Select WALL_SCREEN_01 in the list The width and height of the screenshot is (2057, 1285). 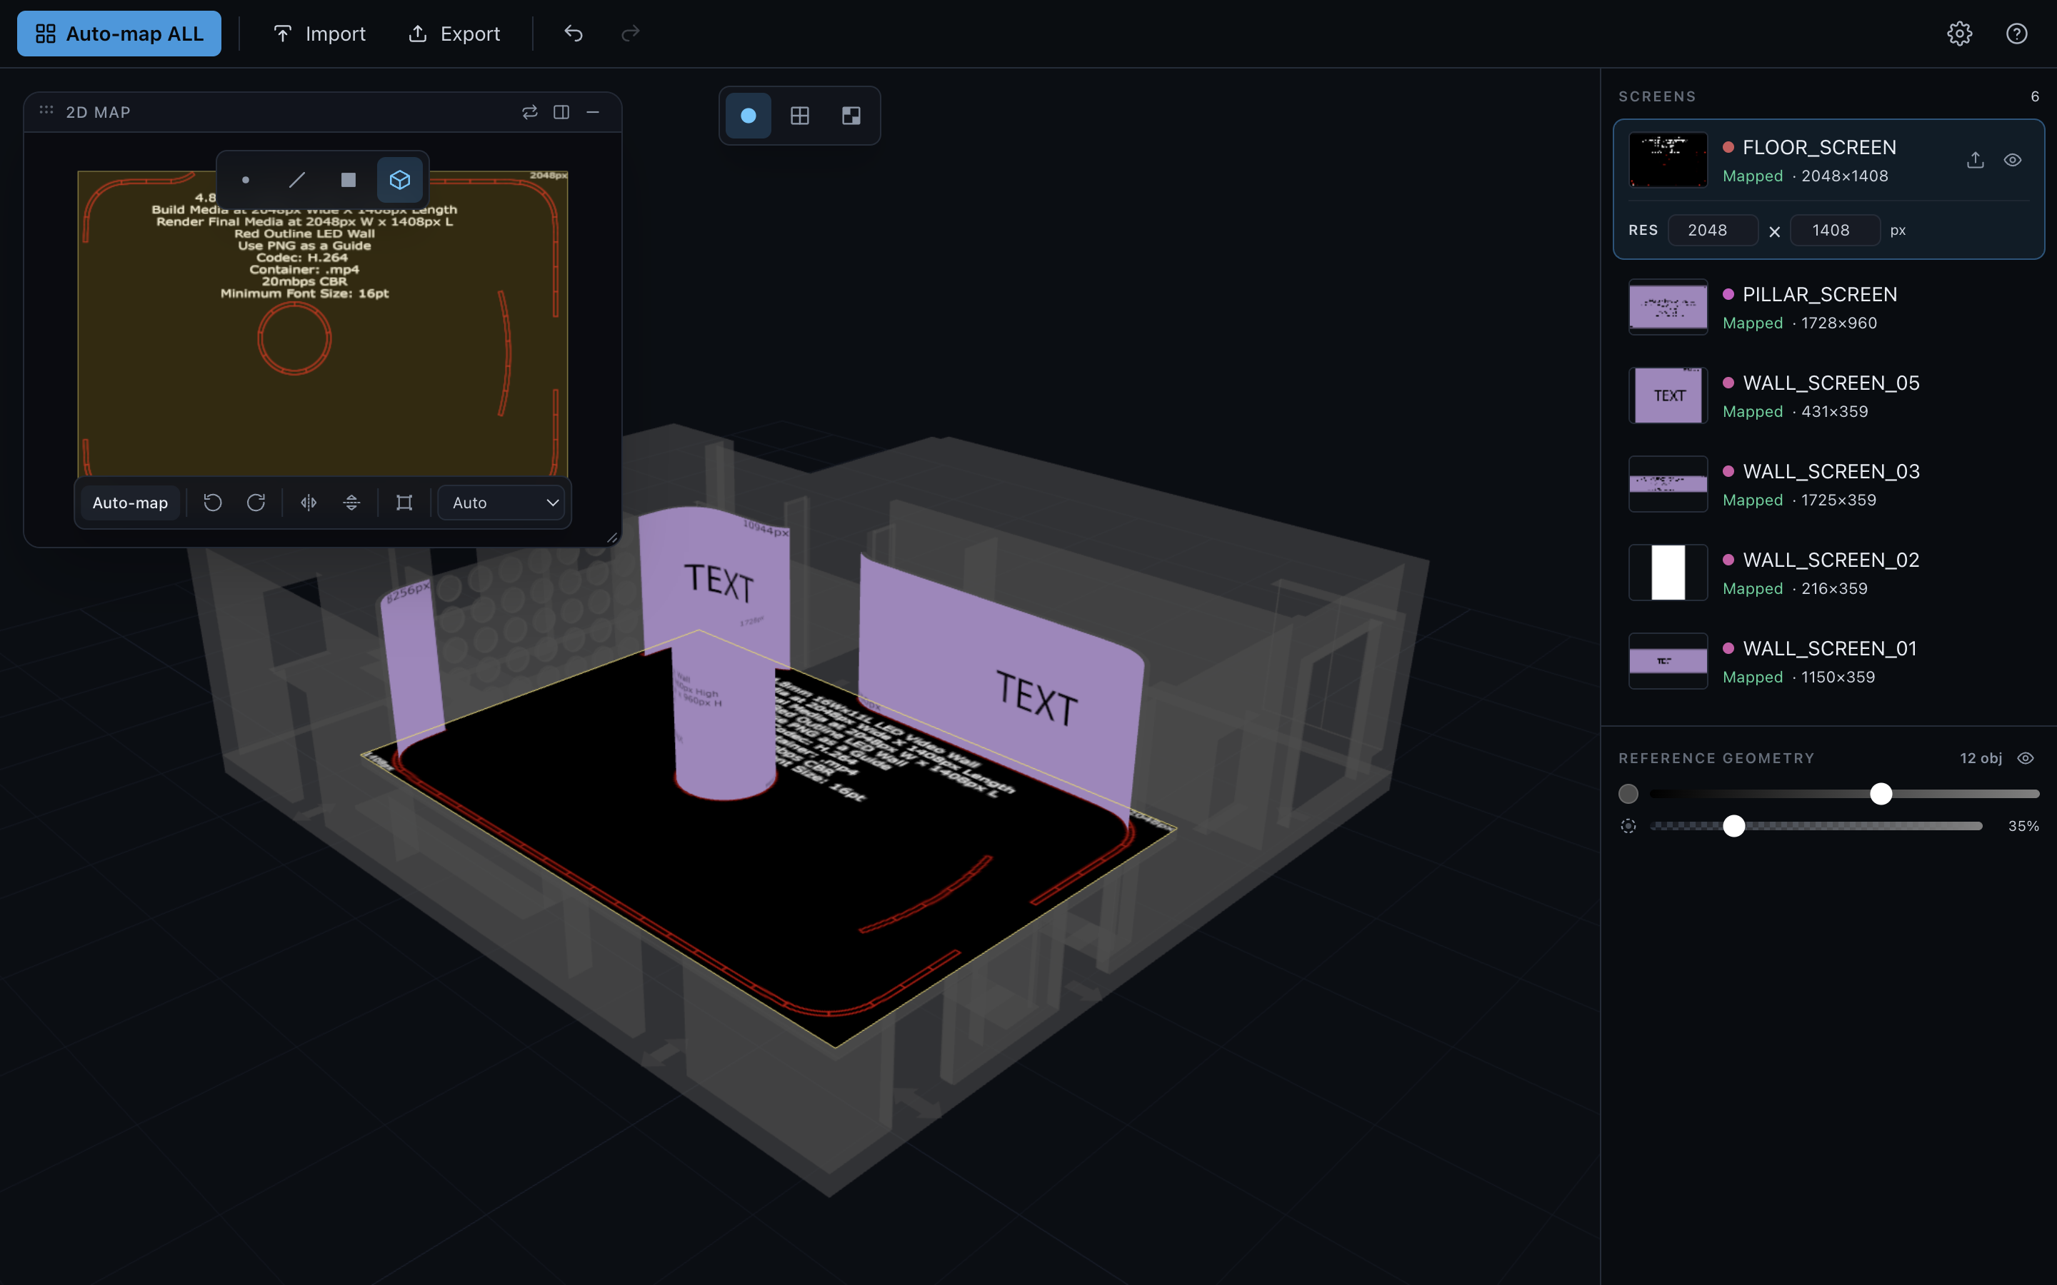coord(1828,661)
